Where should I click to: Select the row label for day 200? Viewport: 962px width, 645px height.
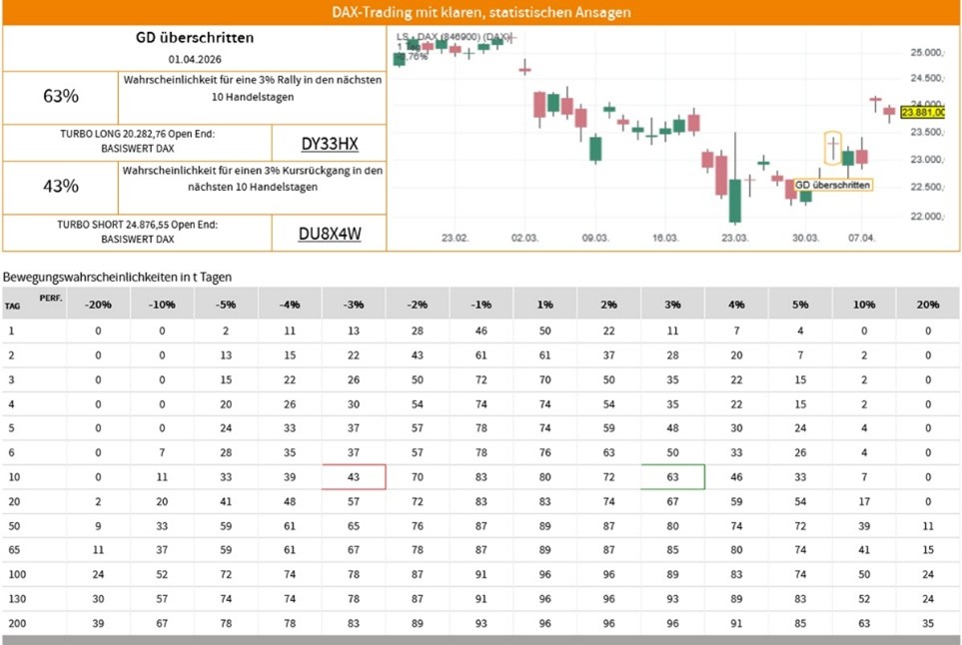(x=13, y=623)
